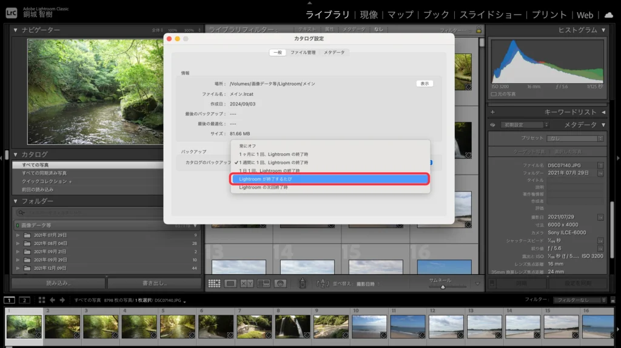The width and height of the screenshot is (621, 348).
Task: Toggle sort direction A-Z icon
Action: (x=322, y=283)
